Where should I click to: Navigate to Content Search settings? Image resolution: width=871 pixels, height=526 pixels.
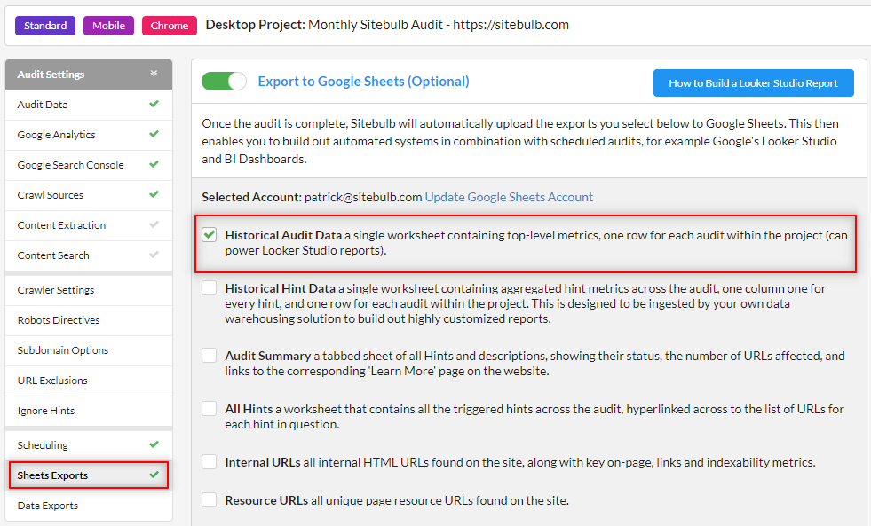point(89,255)
